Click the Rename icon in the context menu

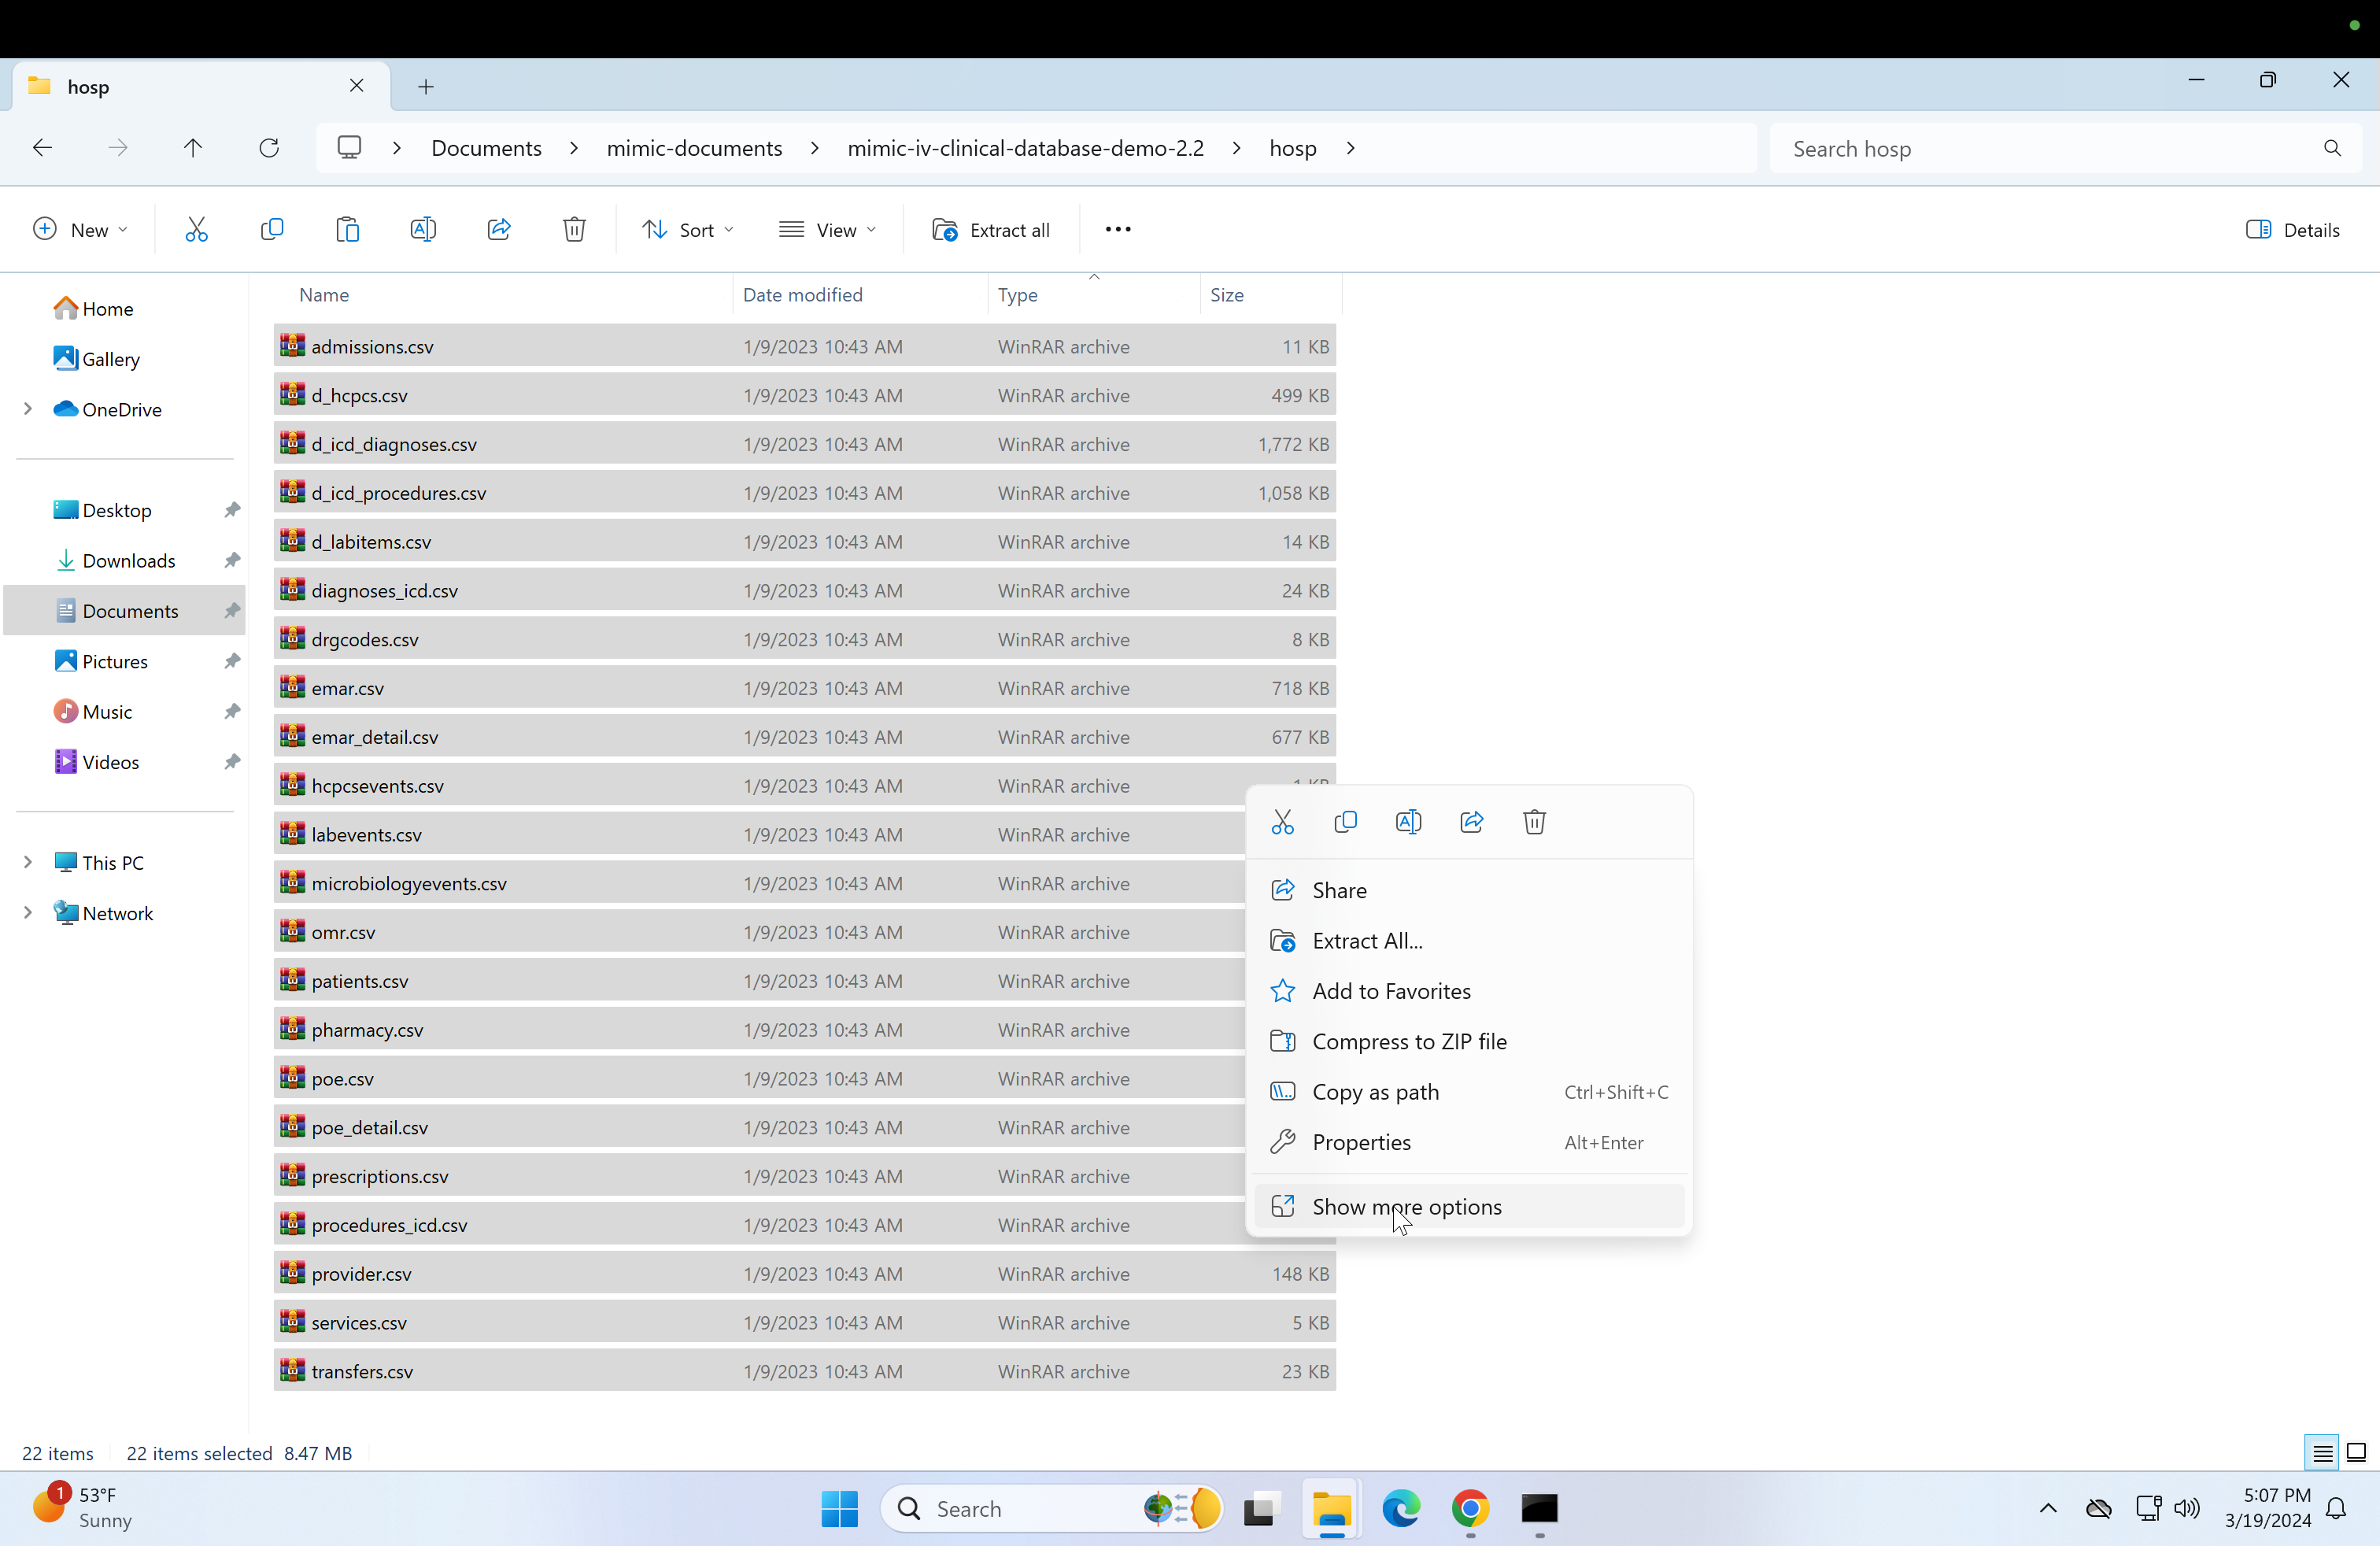click(x=1408, y=822)
